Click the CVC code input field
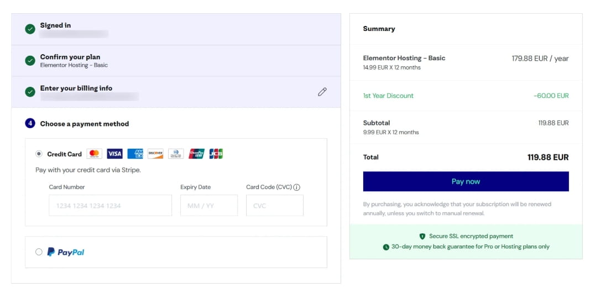Screen dimensions: 611x293 [x=274, y=206]
